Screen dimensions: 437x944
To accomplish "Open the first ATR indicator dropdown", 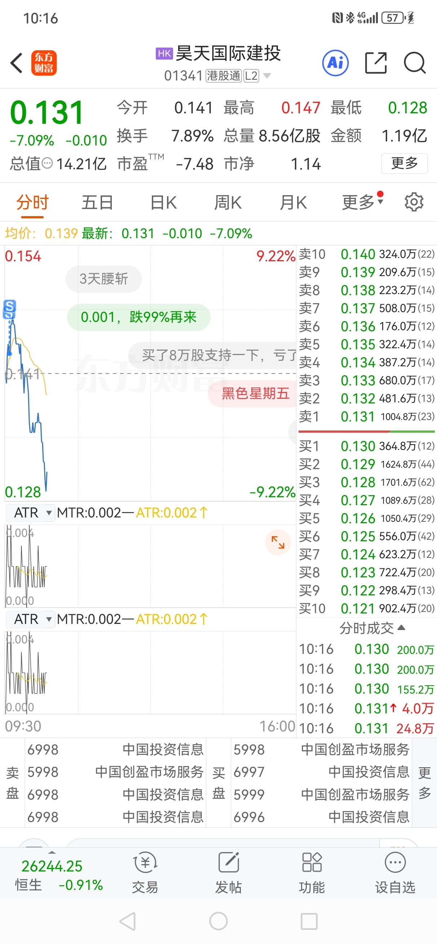I will 30,513.
